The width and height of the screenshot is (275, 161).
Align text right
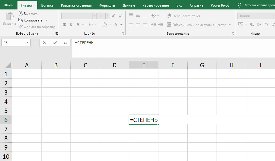[144, 25]
